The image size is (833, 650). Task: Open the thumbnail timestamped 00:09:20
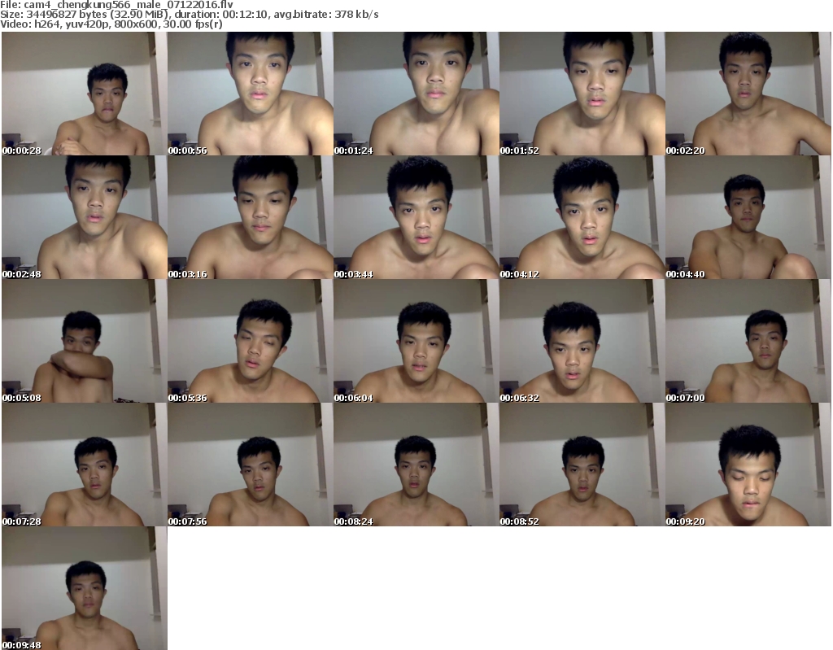pyautogui.click(x=748, y=465)
